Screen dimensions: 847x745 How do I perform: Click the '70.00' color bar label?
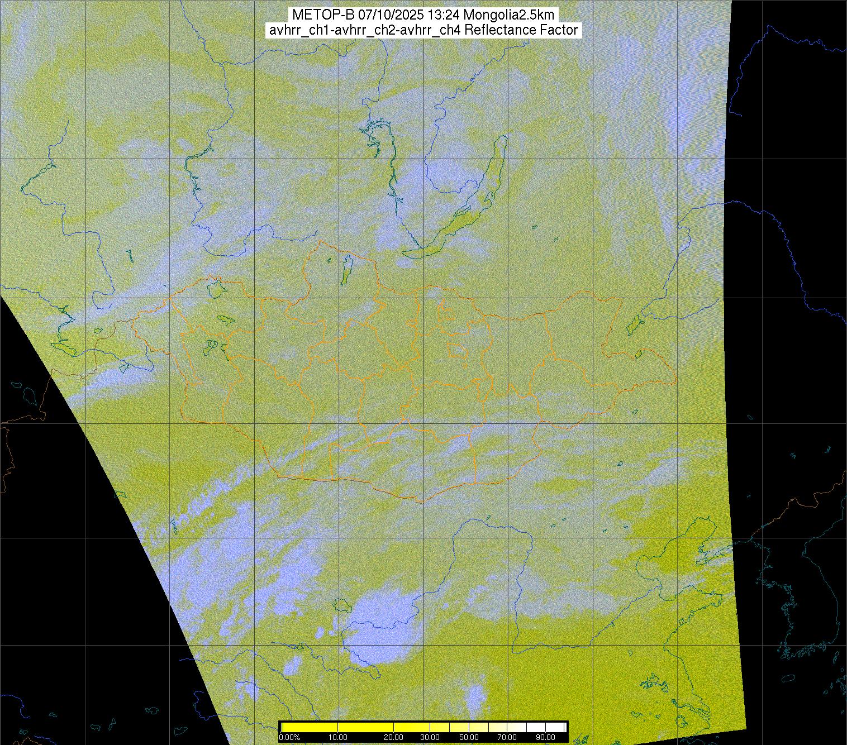click(x=508, y=738)
